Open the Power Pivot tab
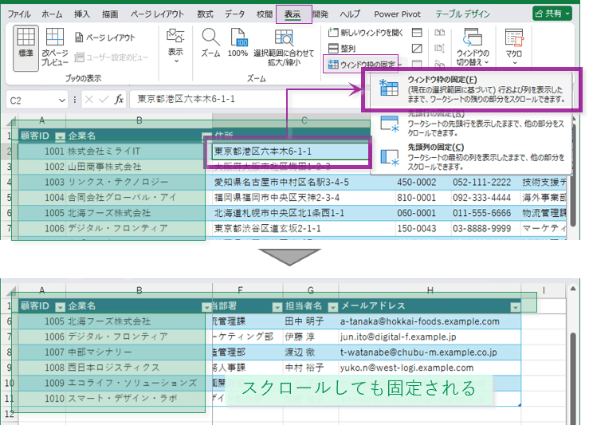This screenshot has height=425, width=589. (x=398, y=14)
